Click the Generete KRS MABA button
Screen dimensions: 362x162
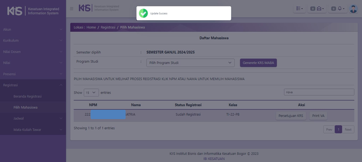tap(258, 63)
